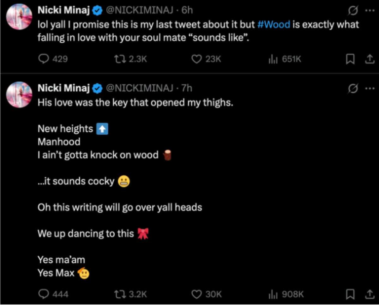Click the Grok icon on the 6h tweet
The image size is (379, 305).
pyautogui.click(x=352, y=11)
